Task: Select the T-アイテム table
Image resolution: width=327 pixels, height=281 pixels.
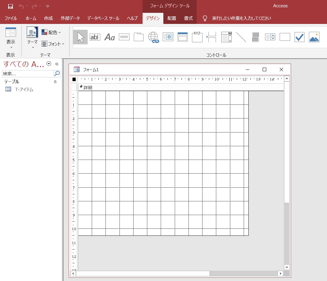Action: click(24, 89)
